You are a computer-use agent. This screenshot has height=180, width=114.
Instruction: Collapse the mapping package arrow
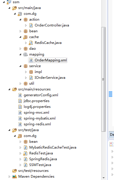click(21, 55)
